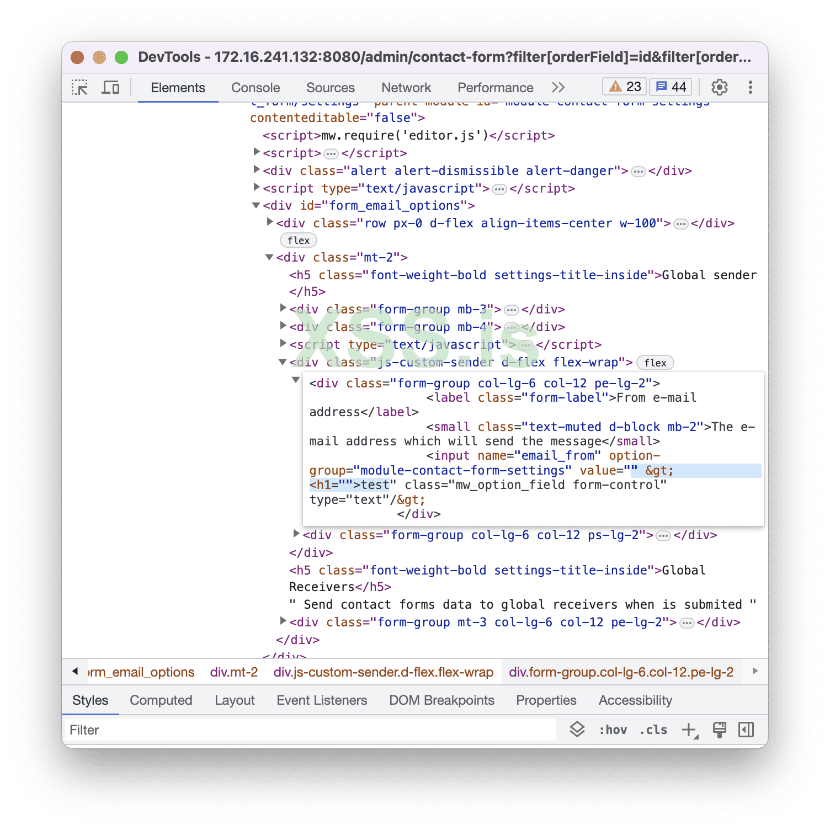Open the Performance tab
830x830 pixels.
[496, 87]
